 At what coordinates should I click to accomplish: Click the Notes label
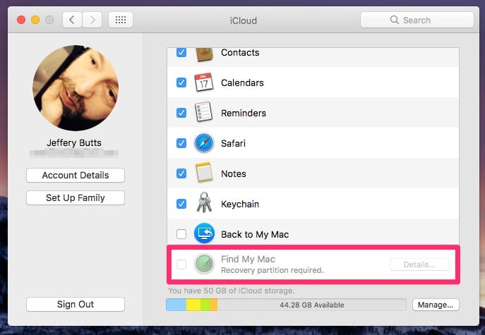[x=234, y=173]
